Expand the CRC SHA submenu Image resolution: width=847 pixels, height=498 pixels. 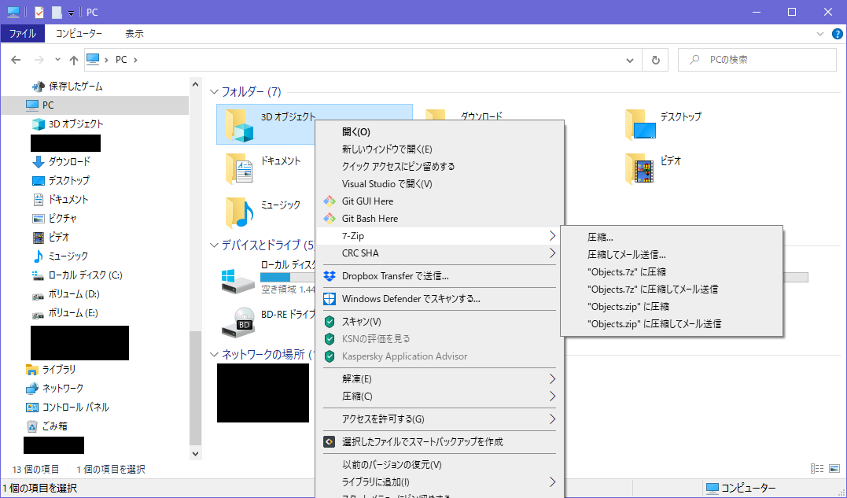[x=552, y=253]
